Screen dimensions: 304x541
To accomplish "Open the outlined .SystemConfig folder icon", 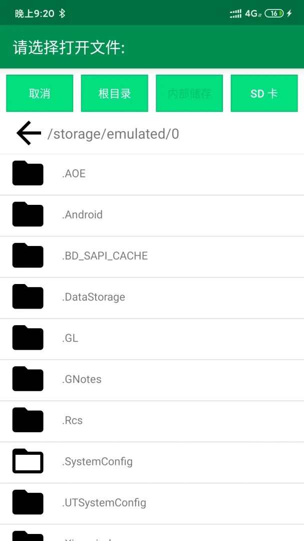I will [28, 461].
